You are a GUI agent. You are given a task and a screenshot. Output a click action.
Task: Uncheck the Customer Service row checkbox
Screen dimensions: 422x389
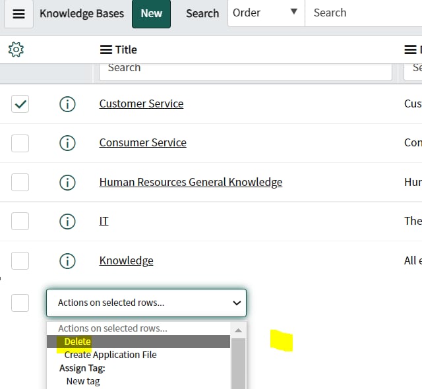[x=20, y=104]
